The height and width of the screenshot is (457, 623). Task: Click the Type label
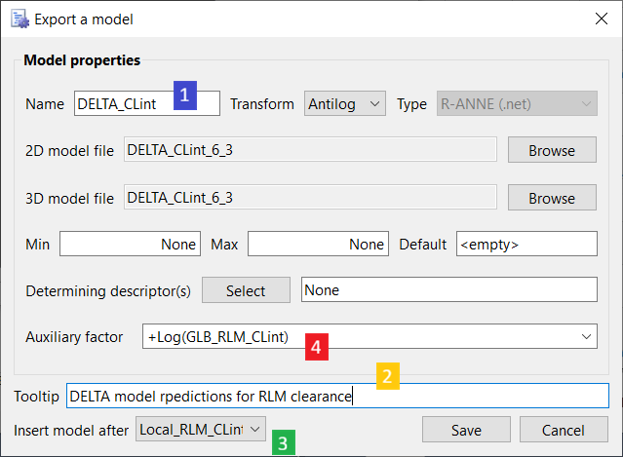[411, 104]
